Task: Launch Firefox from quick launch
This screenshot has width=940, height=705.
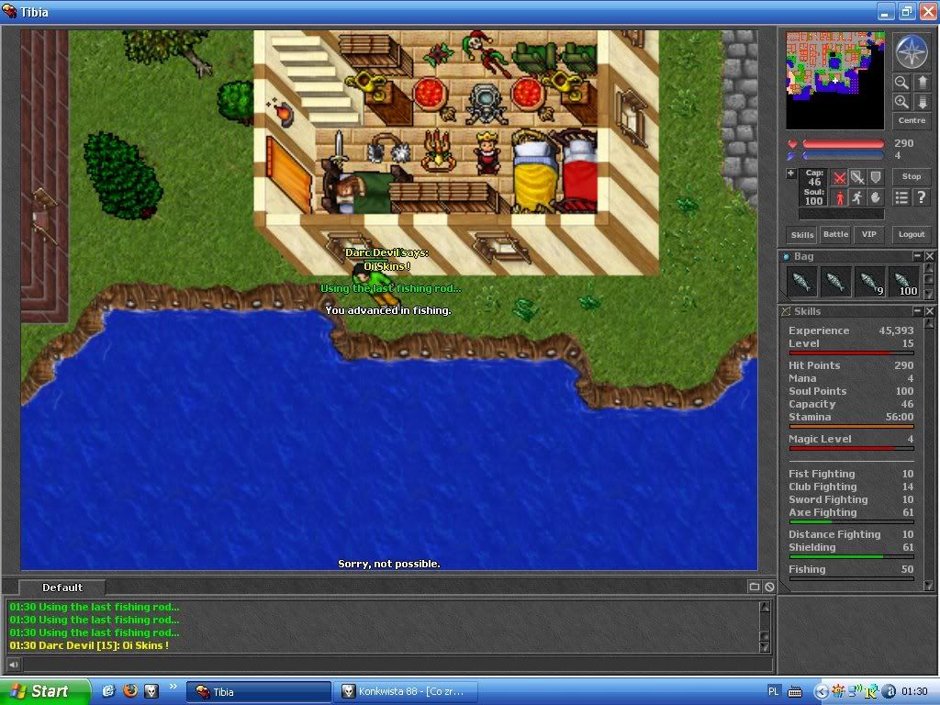Action: click(x=130, y=691)
